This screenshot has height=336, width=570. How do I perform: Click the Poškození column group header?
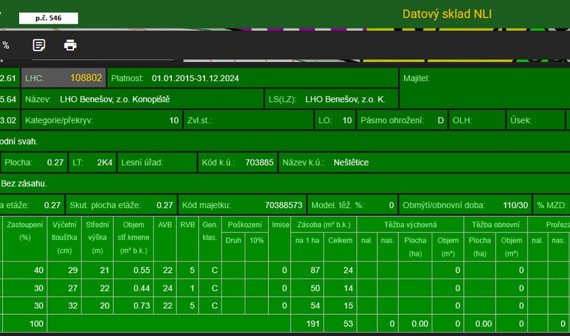pos(245,225)
